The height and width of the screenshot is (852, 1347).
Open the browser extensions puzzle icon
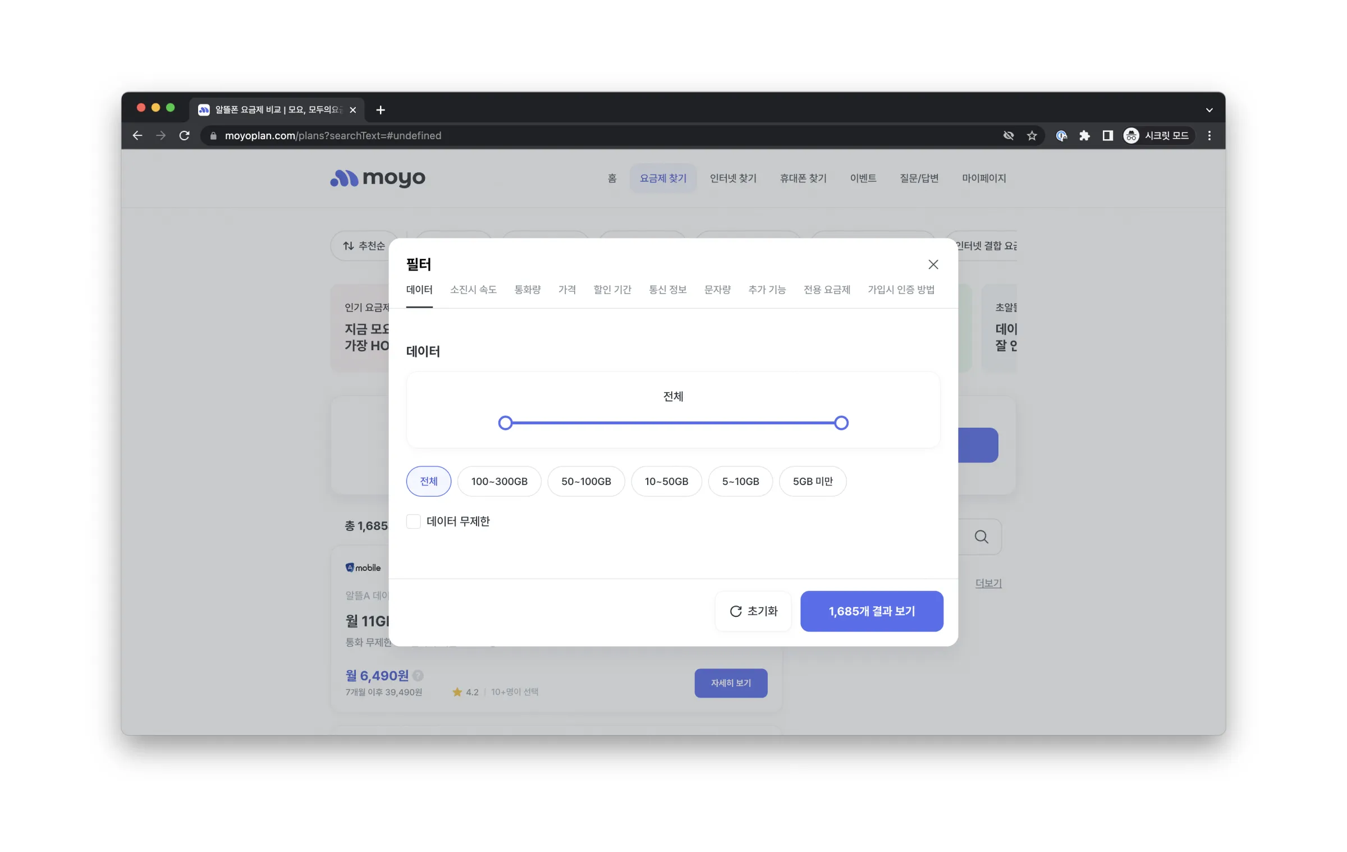click(1084, 135)
